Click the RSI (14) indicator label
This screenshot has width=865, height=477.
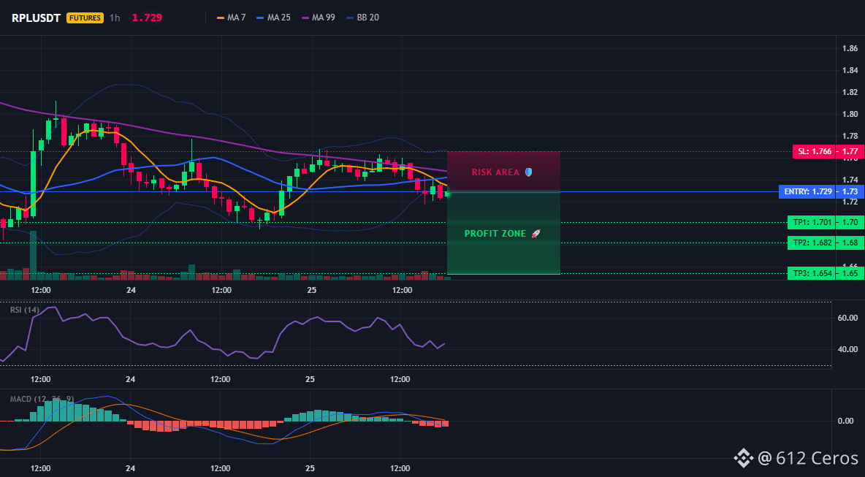[25, 310]
